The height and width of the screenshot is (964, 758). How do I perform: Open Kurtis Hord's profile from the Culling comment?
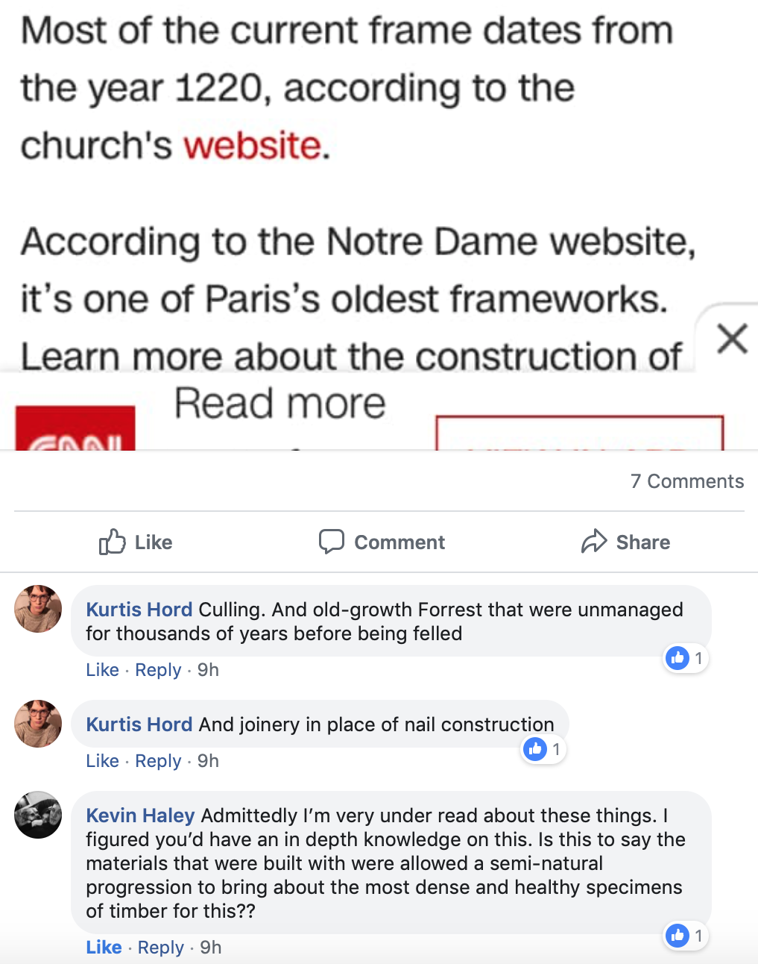139,610
